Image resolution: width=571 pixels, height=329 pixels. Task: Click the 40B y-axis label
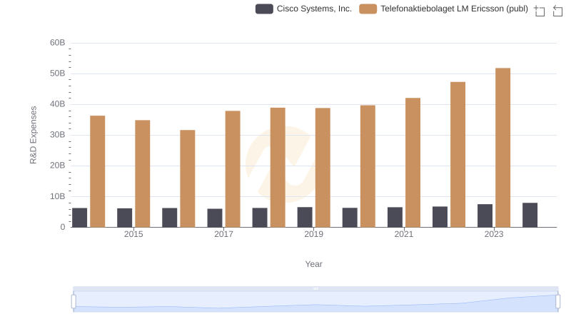pyautogui.click(x=58, y=104)
